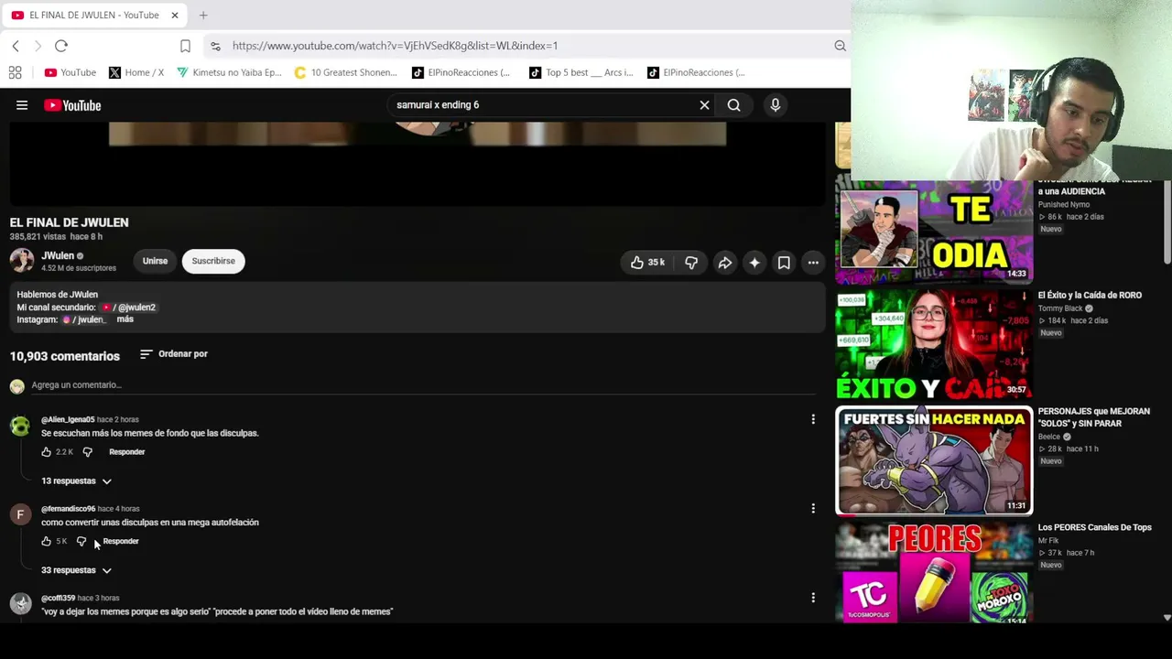The image size is (1172, 659).
Task: Play the 'PEORES' tops video thumbnail
Action: [934, 573]
